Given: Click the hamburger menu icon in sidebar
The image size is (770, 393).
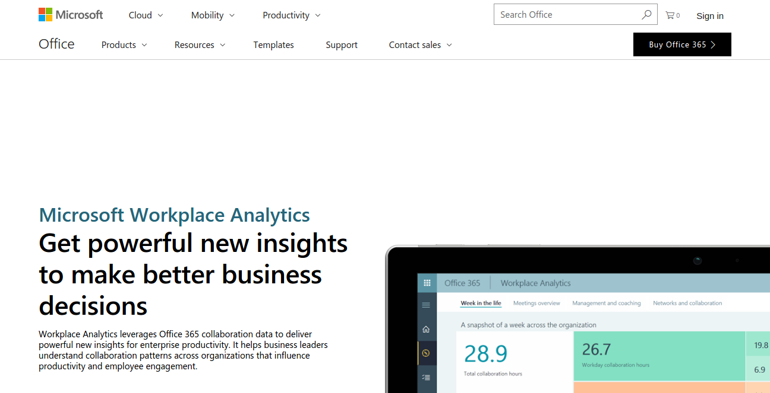Looking at the screenshot, I should (426, 305).
